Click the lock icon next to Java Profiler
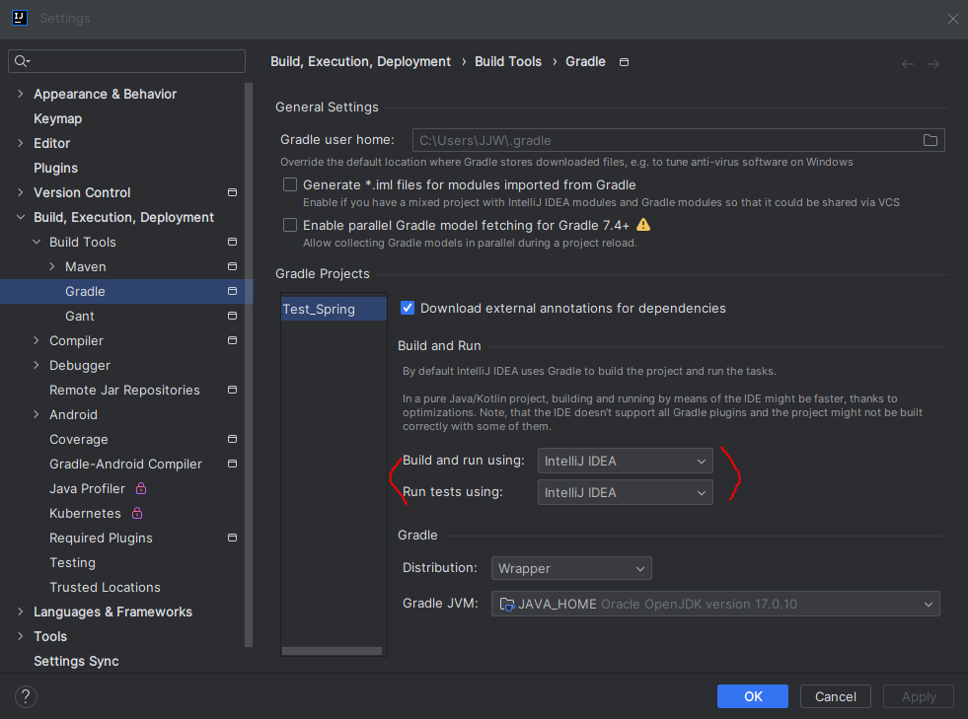 tap(141, 488)
